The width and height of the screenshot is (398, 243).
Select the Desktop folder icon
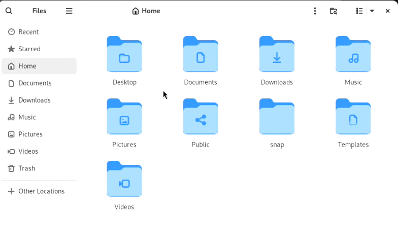coord(124,54)
